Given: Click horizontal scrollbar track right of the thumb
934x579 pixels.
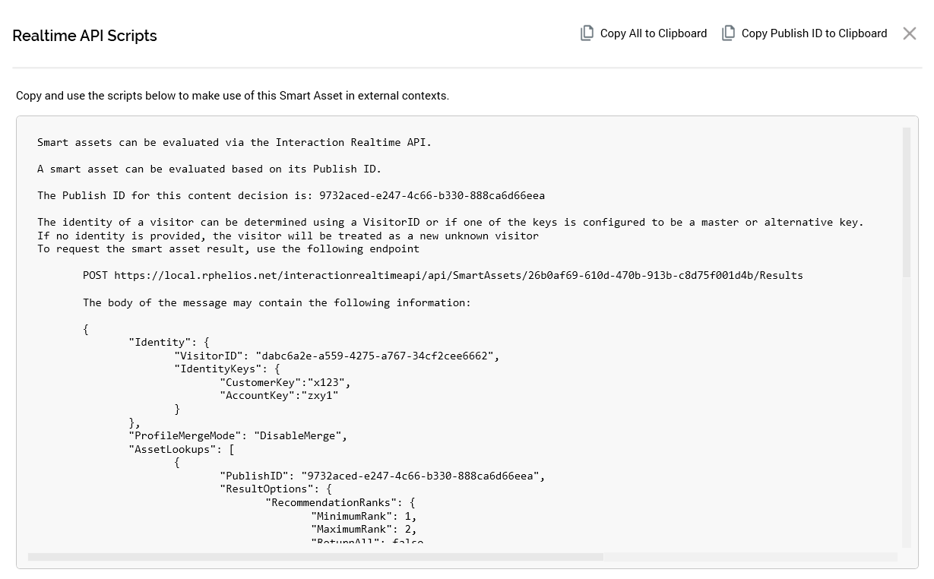Looking at the screenshot, I should coord(749,557).
